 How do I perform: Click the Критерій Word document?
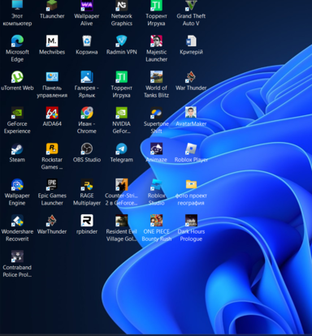point(191,41)
